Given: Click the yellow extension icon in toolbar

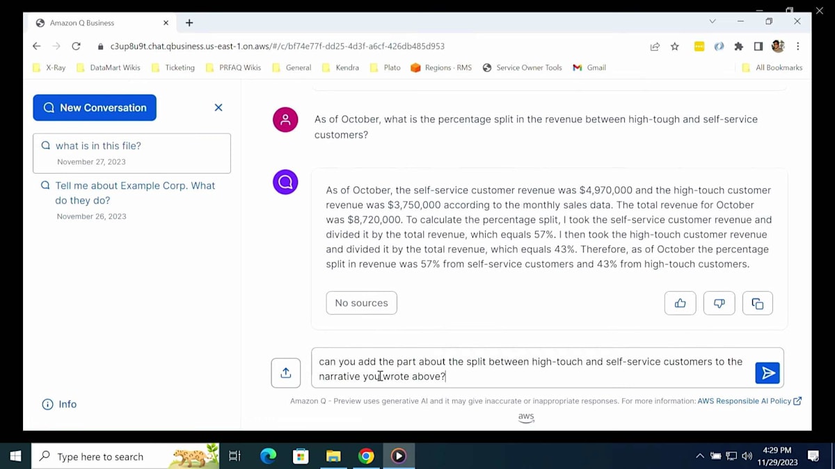Looking at the screenshot, I should 699,47.
